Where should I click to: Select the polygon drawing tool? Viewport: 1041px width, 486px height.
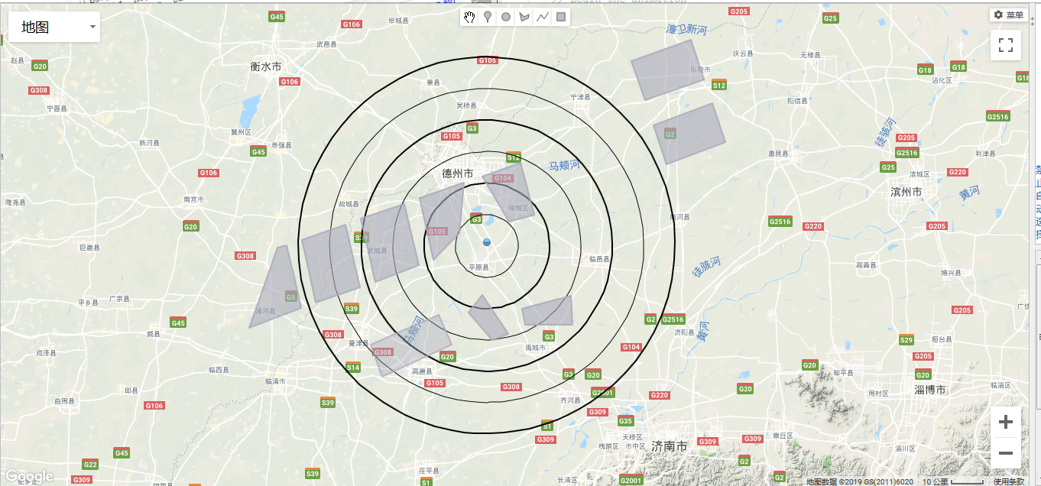[x=524, y=17]
